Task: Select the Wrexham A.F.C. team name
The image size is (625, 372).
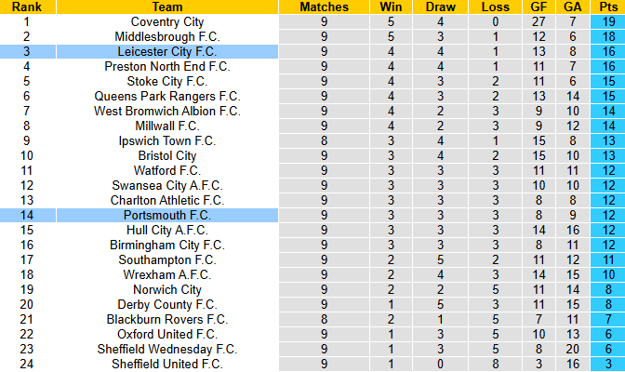Action: tap(167, 274)
